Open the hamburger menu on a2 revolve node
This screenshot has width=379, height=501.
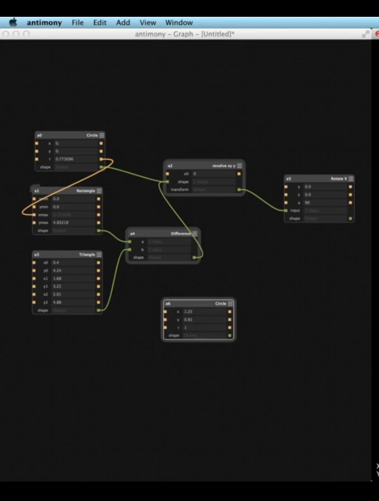tap(240, 166)
